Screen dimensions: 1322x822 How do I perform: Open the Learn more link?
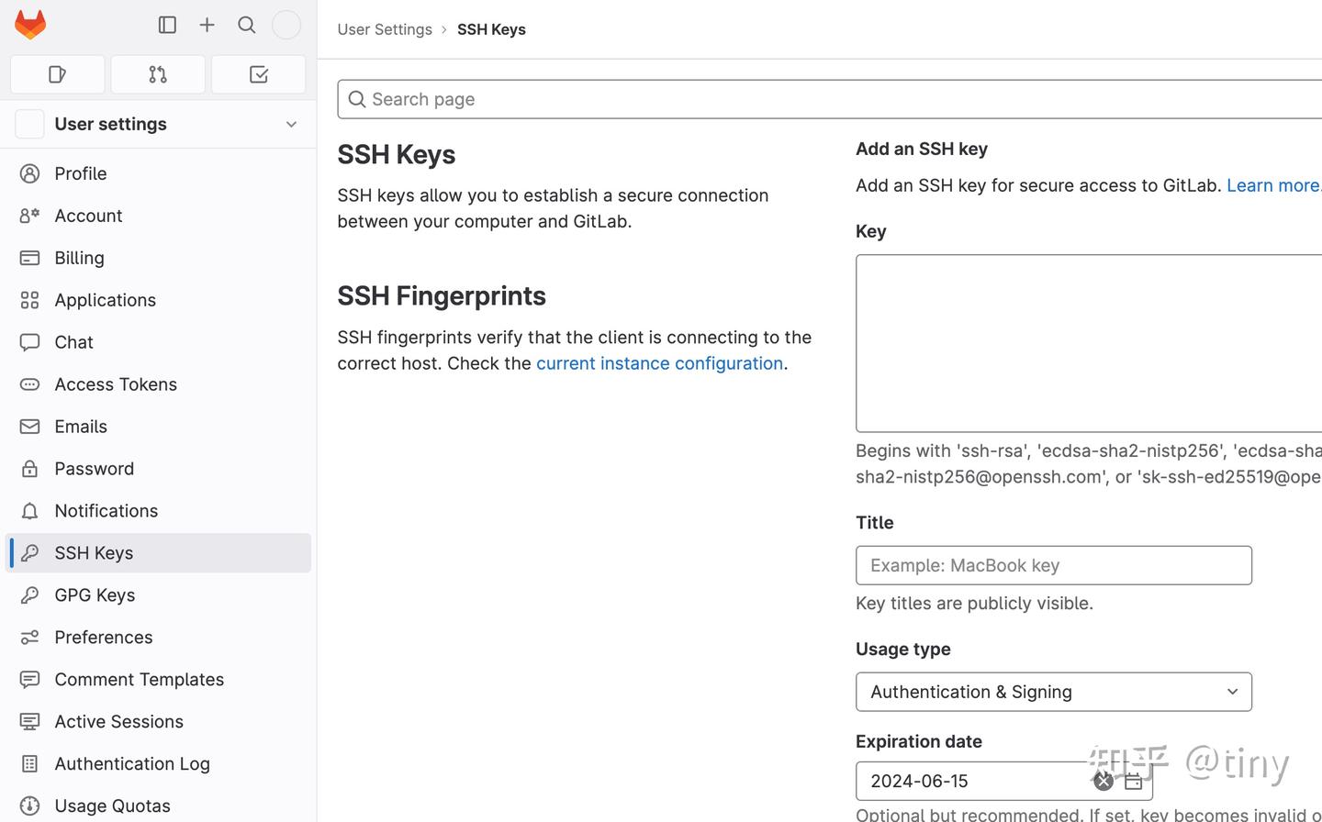1272,185
